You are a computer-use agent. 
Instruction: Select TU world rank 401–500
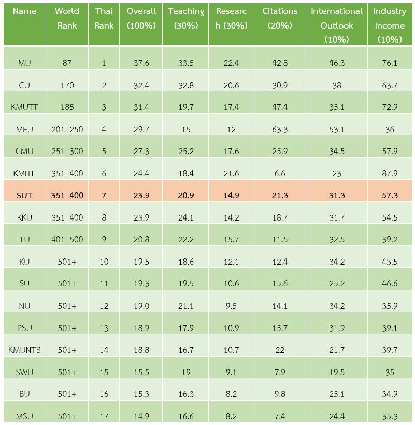click(x=67, y=240)
